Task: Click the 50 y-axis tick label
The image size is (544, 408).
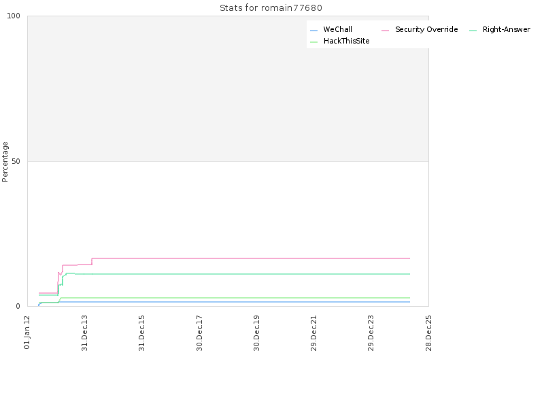Action: pyautogui.click(x=16, y=161)
